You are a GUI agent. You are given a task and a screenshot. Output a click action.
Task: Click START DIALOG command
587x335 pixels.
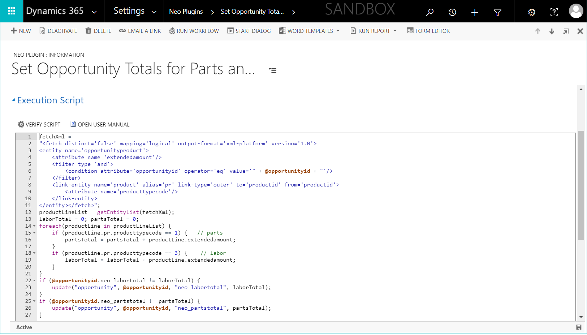click(x=249, y=31)
